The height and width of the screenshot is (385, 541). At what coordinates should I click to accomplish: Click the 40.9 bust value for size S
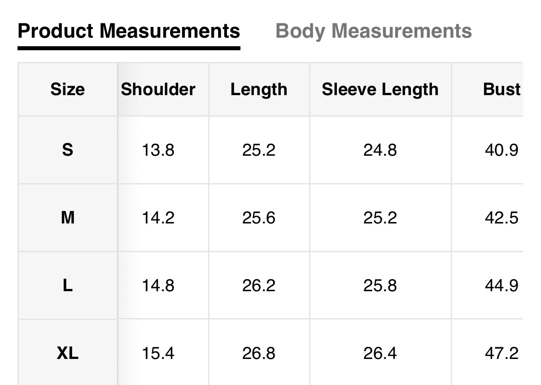pyautogui.click(x=502, y=150)
